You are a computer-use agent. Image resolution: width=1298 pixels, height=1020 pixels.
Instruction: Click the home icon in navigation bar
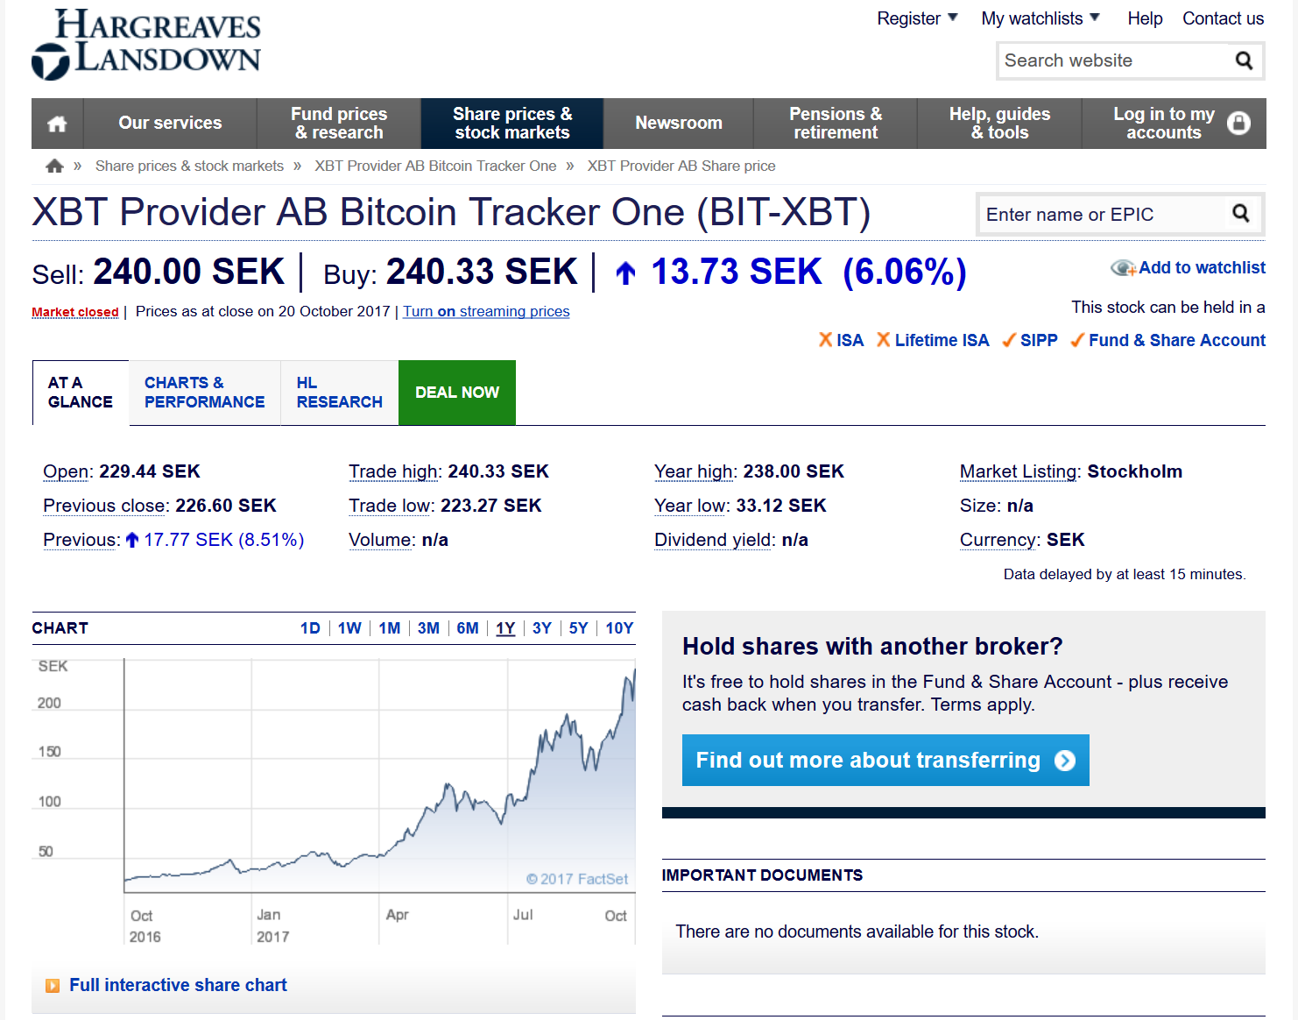tap(58, 124)
